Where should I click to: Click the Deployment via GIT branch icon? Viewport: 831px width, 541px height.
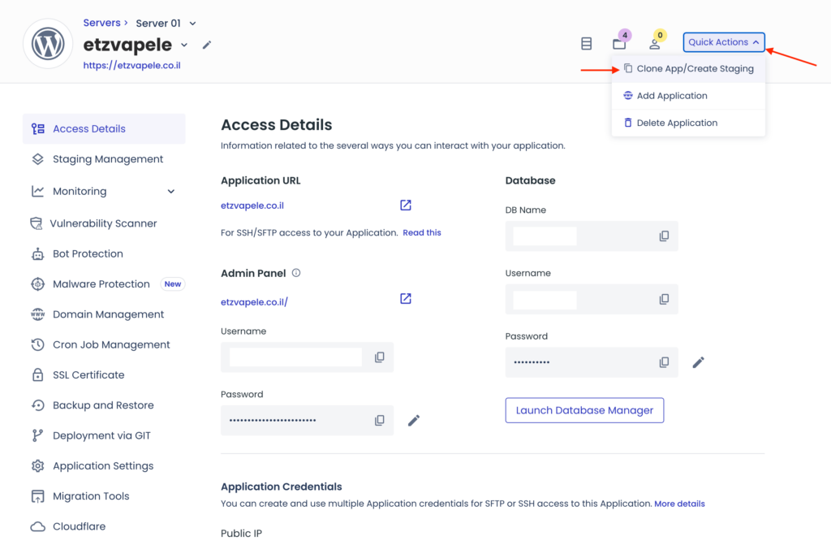[37, 435]
